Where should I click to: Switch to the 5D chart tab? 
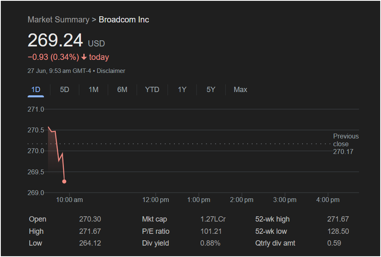(x=64, y=90)
